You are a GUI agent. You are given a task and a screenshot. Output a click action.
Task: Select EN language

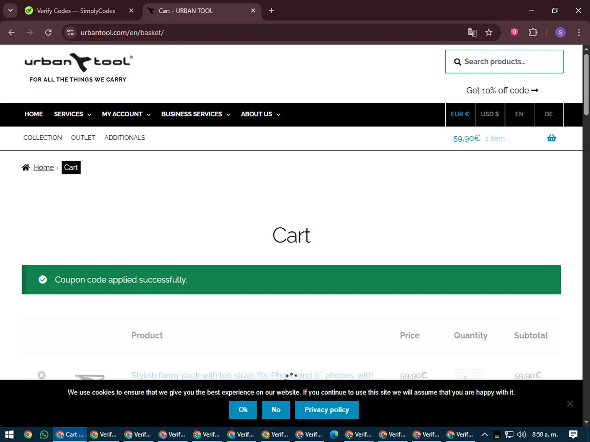pos(519,114)
